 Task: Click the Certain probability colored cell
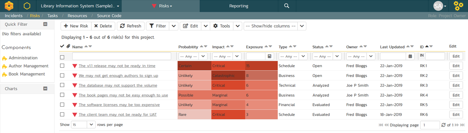tap(195, 66)
